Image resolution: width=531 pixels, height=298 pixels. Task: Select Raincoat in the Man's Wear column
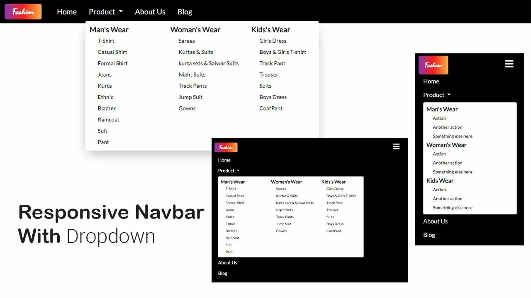(x=108, y=119)
